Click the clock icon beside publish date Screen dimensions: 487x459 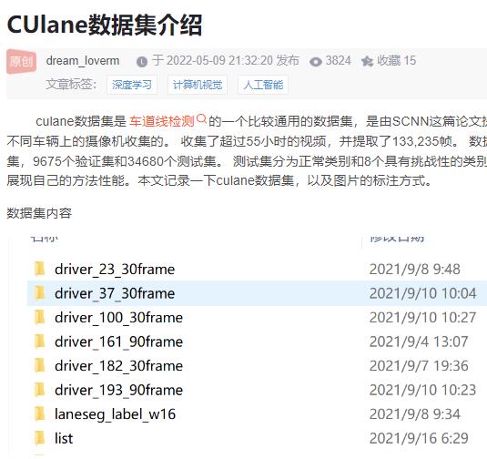142,62
